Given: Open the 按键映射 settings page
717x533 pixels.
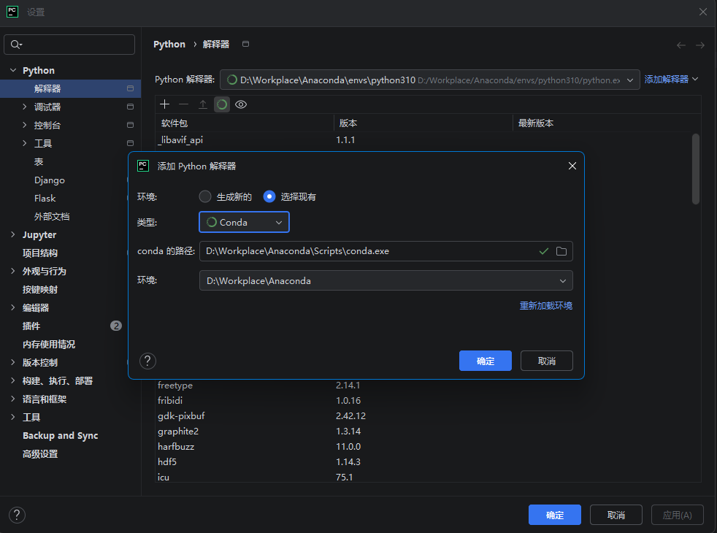Looking at the screenshot, I should point(40,289).
